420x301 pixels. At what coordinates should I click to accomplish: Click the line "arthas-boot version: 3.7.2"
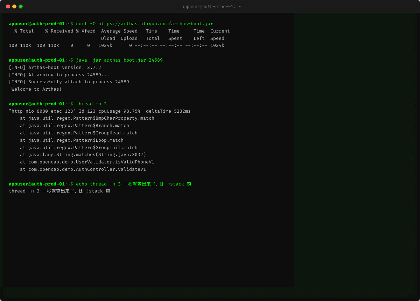[55, 68]
